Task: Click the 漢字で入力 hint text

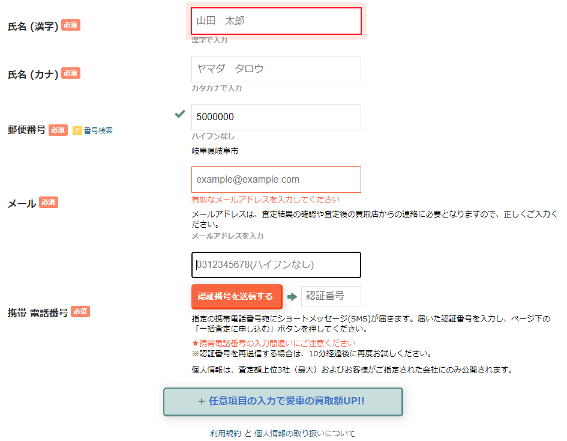Action: pos(209,40)
